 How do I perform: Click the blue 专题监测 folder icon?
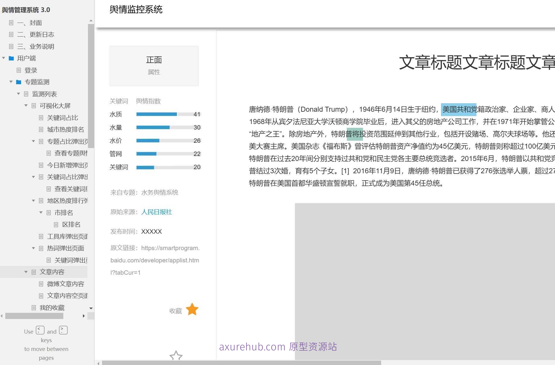[19, 82]
